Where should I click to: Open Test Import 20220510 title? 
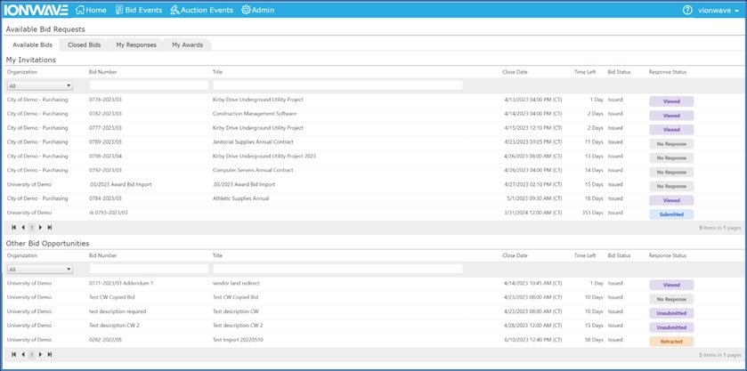238,340
